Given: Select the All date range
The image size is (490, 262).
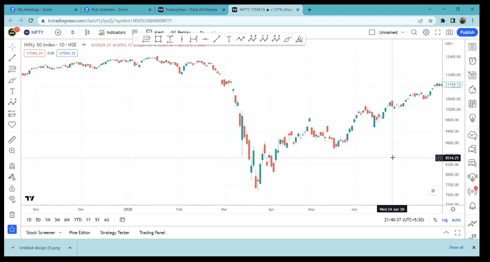Looking at the screenshot, I should tap(107, 220).
